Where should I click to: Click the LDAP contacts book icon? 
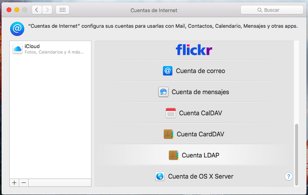coord(174,155)
